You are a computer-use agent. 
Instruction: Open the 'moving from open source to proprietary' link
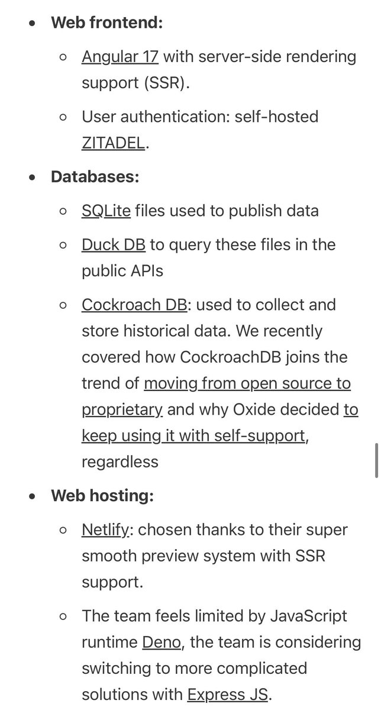point(247,383)
